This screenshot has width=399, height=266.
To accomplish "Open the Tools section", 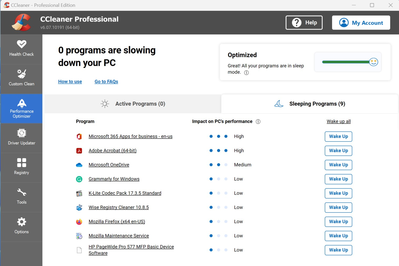I will [x=22, y=197].
